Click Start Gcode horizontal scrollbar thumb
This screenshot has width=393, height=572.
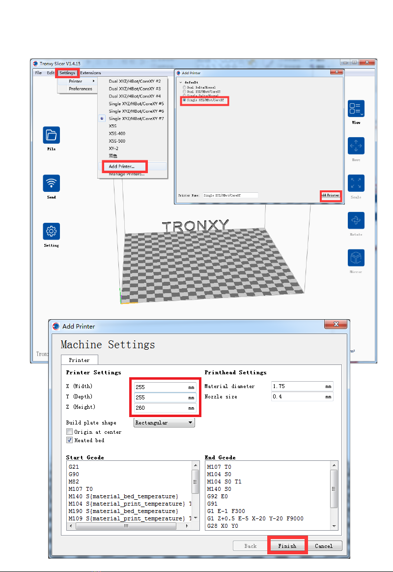pos(126,526)
